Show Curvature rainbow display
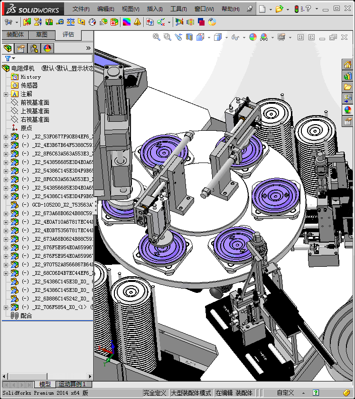 click(127, 22)
